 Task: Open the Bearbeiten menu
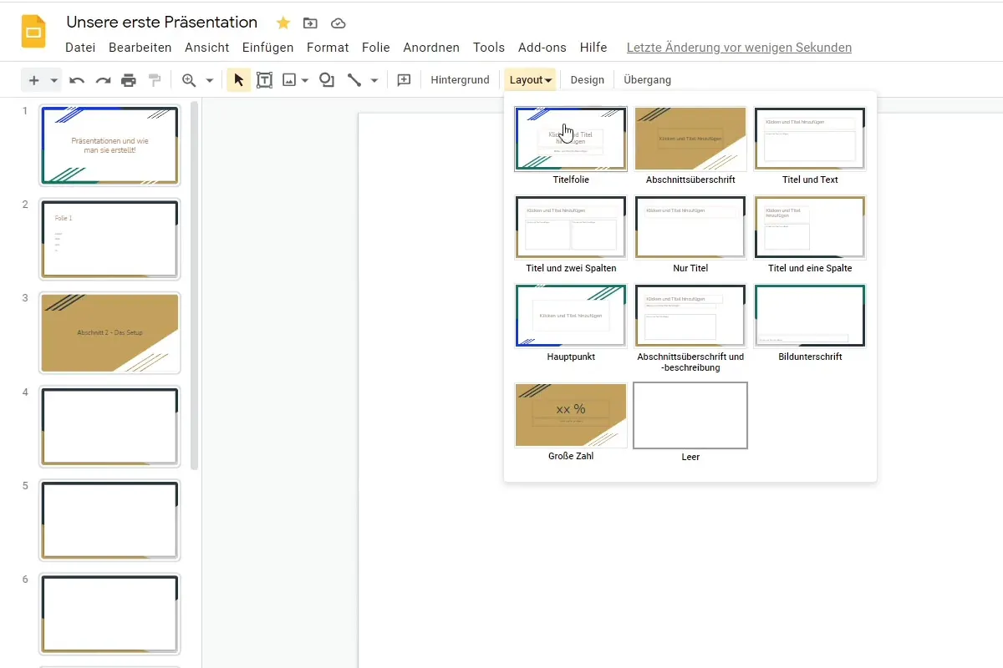[140, 48]
